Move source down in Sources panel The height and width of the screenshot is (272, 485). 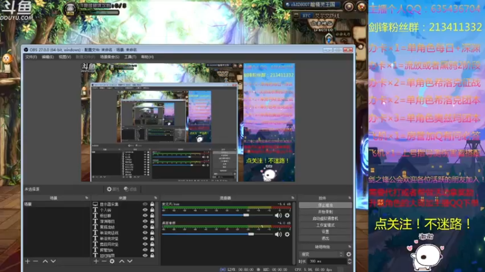pyautogui.click(x=130, y=261)
